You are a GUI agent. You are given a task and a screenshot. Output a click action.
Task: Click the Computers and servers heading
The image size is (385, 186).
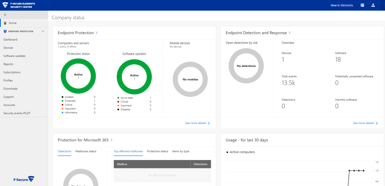click(x=73, y=43)
